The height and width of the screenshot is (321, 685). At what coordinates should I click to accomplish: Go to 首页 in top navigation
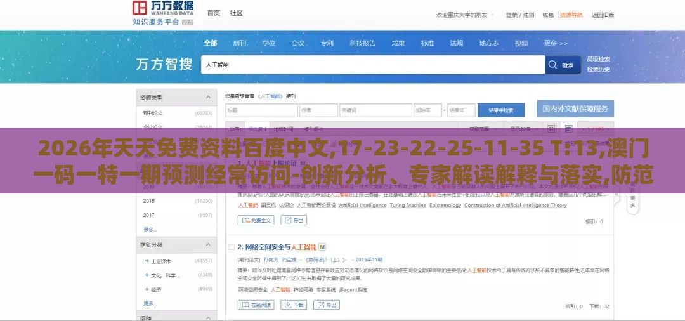click(x=214, y=13)
